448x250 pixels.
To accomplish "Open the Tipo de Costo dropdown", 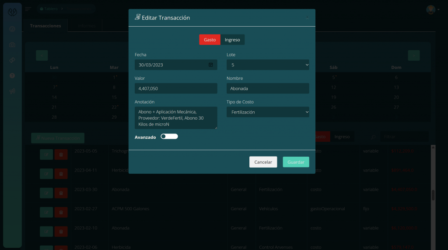I will [268, 112].
